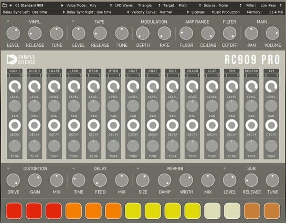Open the Target Pitch dropdown

[189, 5]
